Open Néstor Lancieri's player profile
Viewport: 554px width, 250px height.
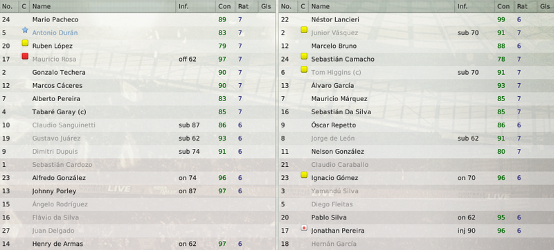tap(335, 19)
